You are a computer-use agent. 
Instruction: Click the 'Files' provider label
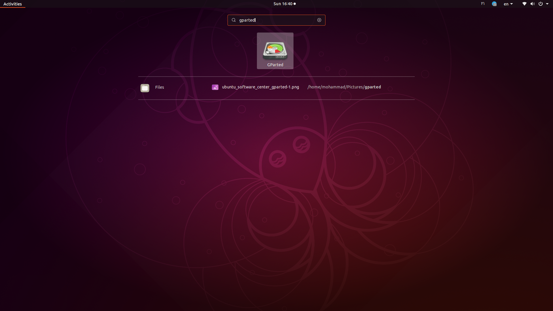[x=160, y=87]
